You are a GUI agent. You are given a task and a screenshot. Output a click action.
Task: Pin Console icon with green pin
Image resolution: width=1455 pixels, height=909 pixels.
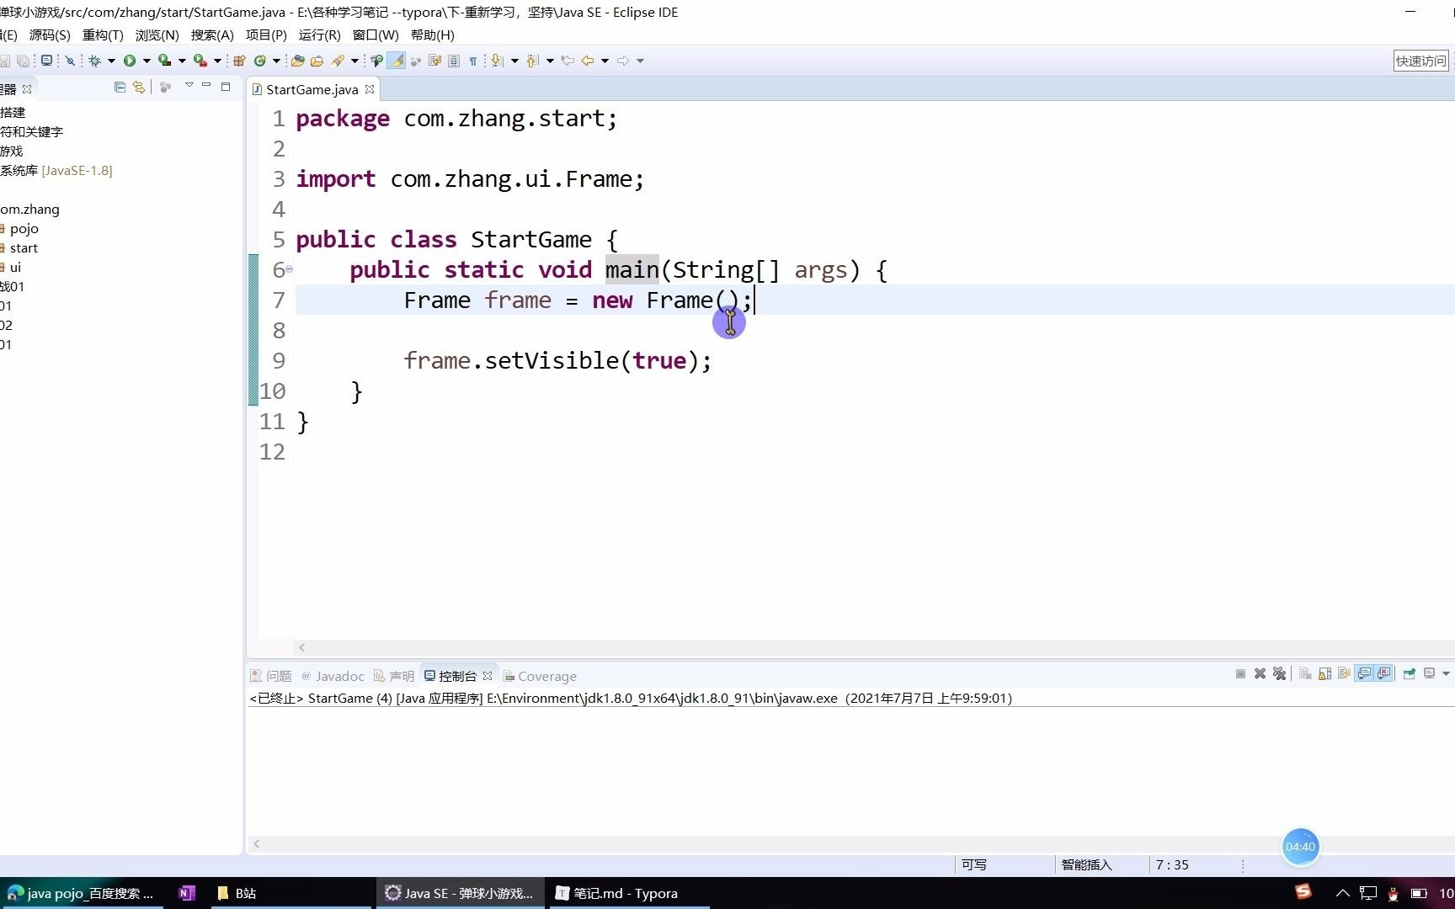point(1410,673)
